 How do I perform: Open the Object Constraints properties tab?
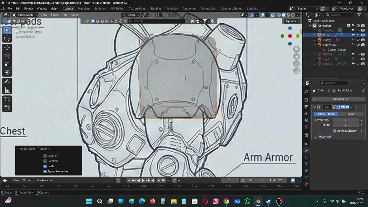tap(306, 171)
